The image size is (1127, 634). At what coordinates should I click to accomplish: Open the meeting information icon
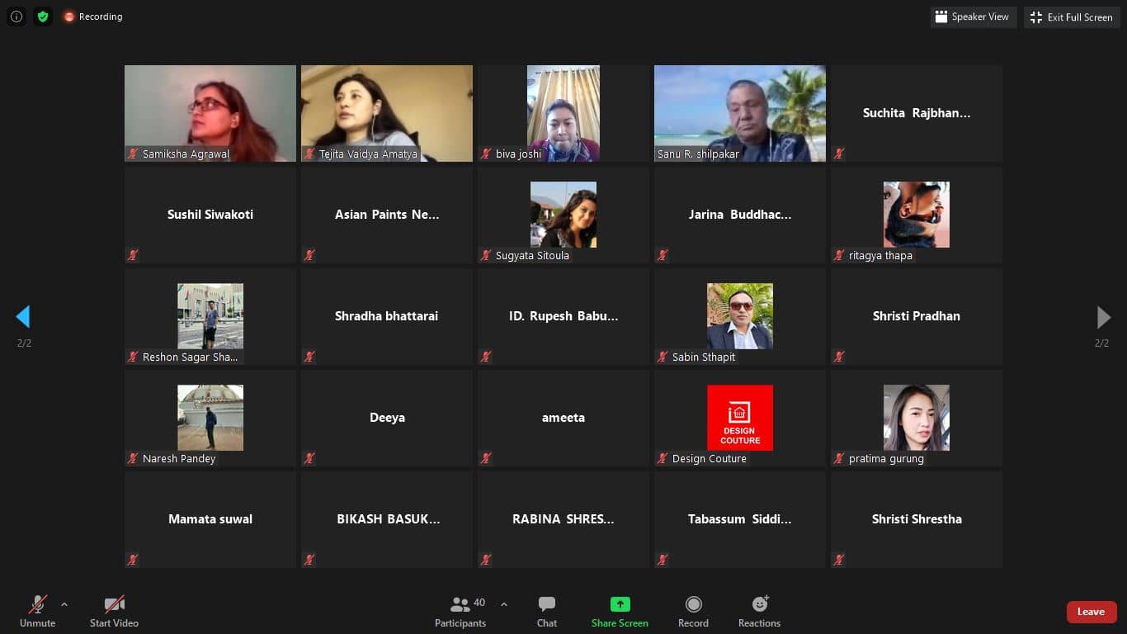click(17, 17)
